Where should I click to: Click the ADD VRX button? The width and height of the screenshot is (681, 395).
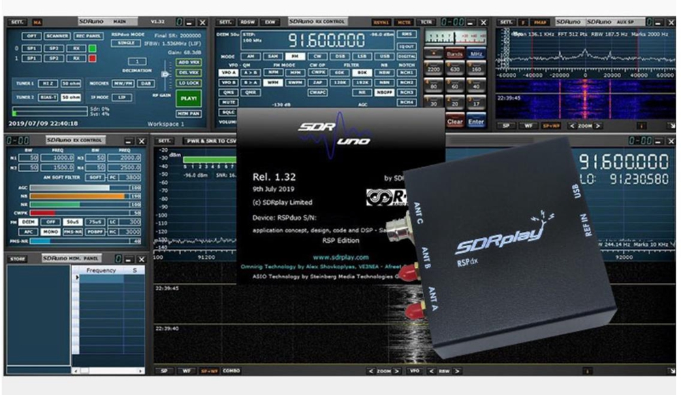coord(189,62)
